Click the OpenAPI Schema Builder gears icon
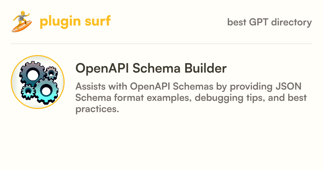This screenshot has height=170, width=323. click(37, 82)
